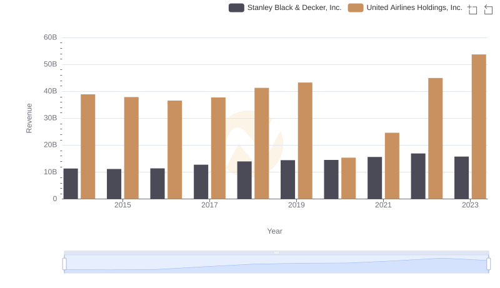
Task: Grab the left handle of zoom slider
Action: (64, 264)
